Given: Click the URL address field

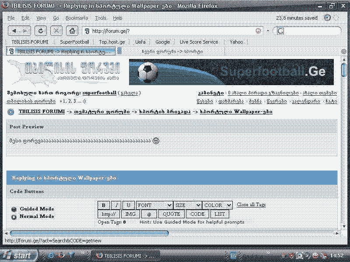Looking at the screenshot, I should coord(172,31).
